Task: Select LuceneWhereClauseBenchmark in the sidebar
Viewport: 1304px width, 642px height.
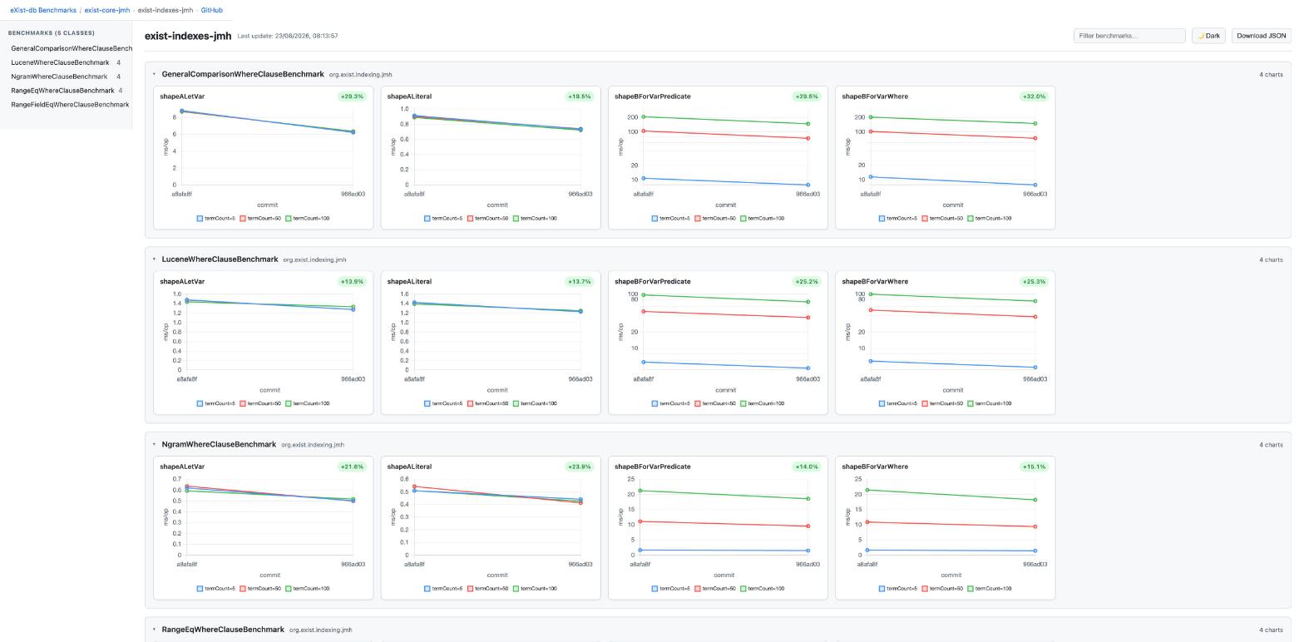Action: pos(67,62)
